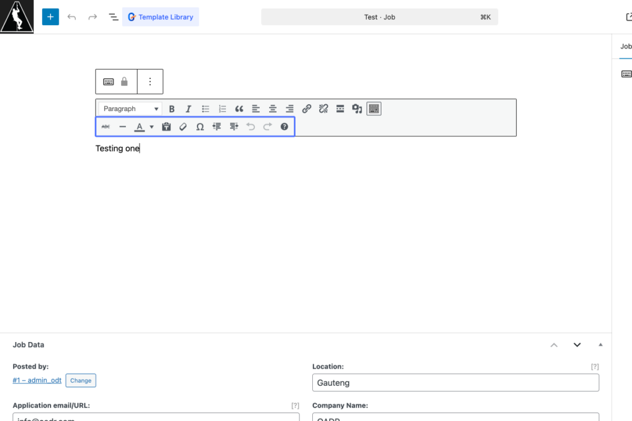Open block options three-dot menu

[x=150, y=82]
